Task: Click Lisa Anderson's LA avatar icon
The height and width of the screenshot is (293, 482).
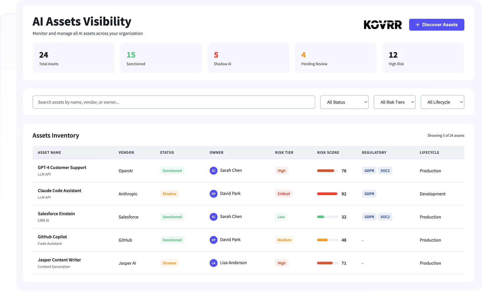Action: pos(213,263)
